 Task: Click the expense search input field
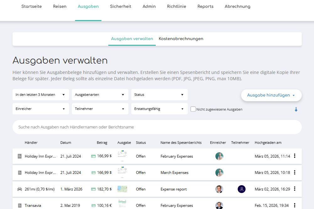pos(157,127)
